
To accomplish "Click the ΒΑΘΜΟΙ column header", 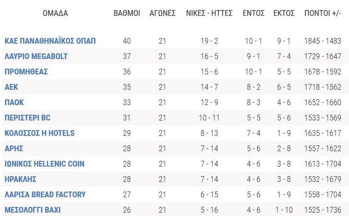I will [x=127, y=13].
